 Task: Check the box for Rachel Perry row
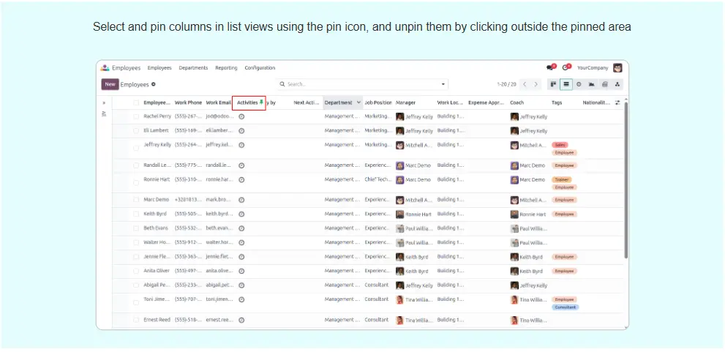(136, 116)
